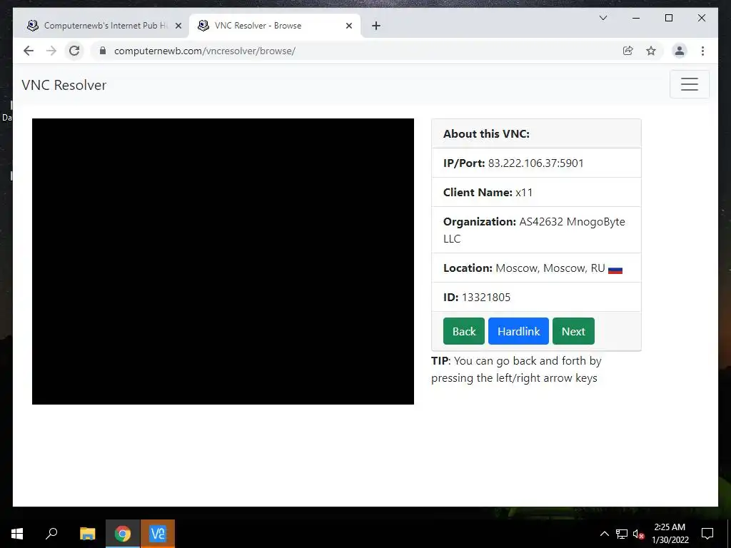Expand the tab search chevron
The image size is (731, 548).
(x=603, y=18)
